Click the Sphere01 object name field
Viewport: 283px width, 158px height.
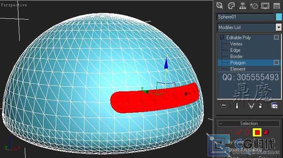click(x=245, y=17)
